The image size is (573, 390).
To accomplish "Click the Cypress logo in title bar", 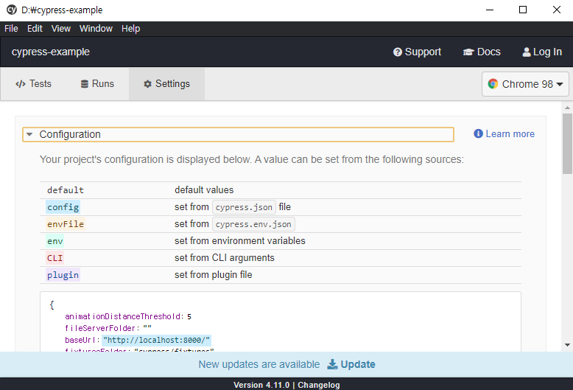I will click(12, 10).
